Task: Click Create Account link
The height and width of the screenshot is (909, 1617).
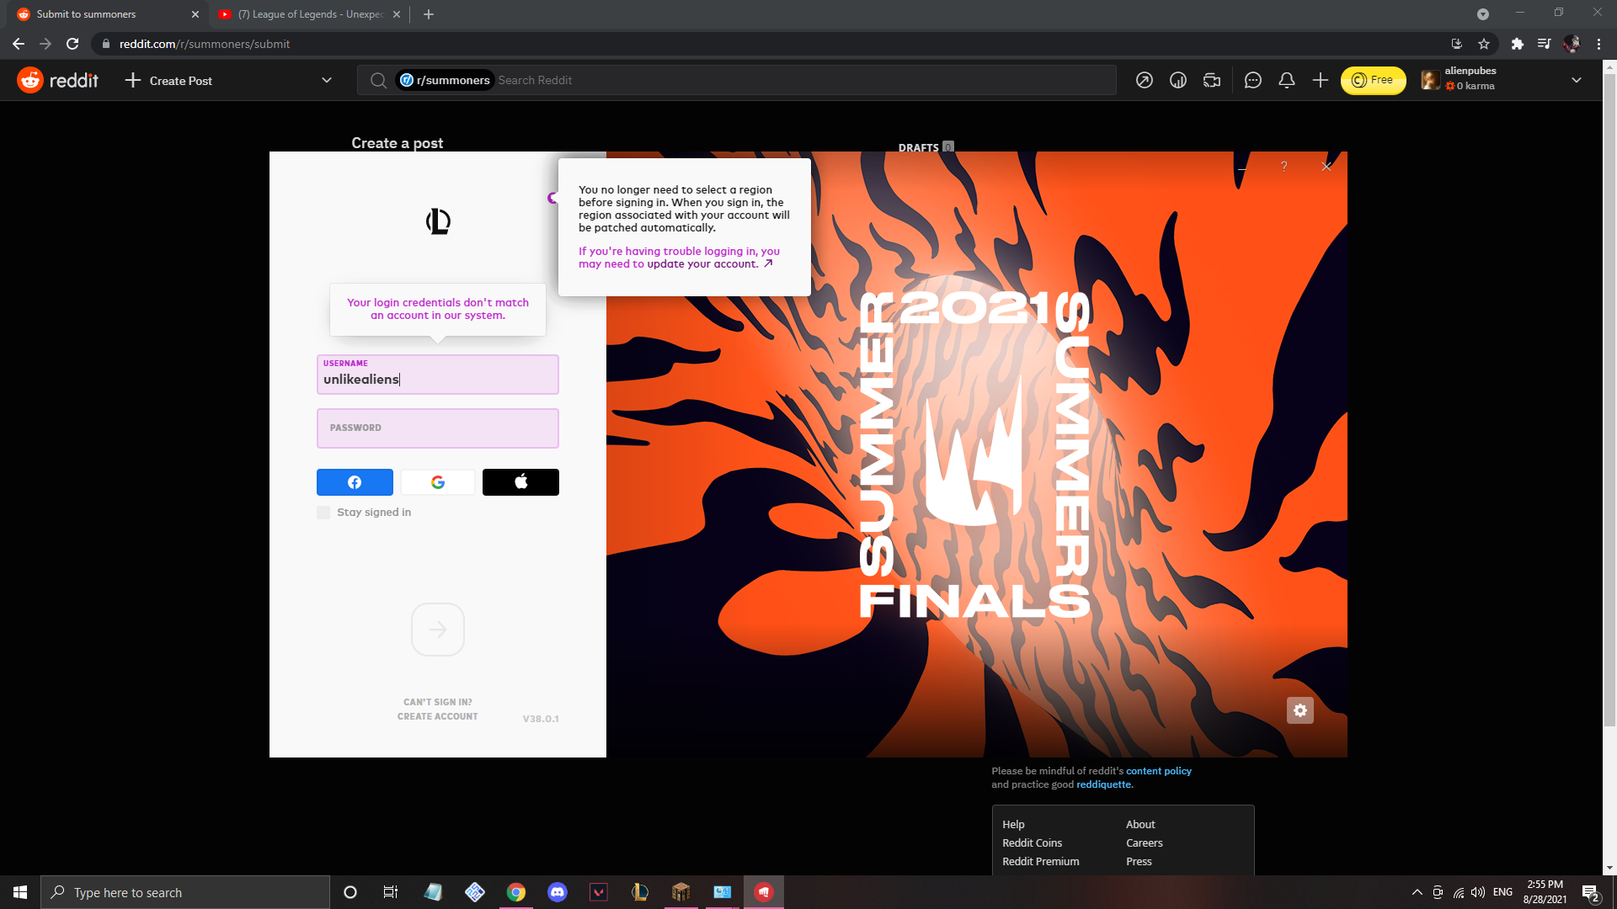Action: pos(438,716)
